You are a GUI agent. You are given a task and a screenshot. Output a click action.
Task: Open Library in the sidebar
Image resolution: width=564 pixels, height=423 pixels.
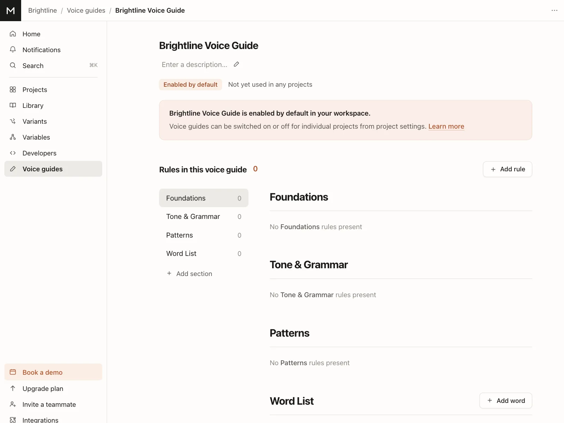(53, 105)
